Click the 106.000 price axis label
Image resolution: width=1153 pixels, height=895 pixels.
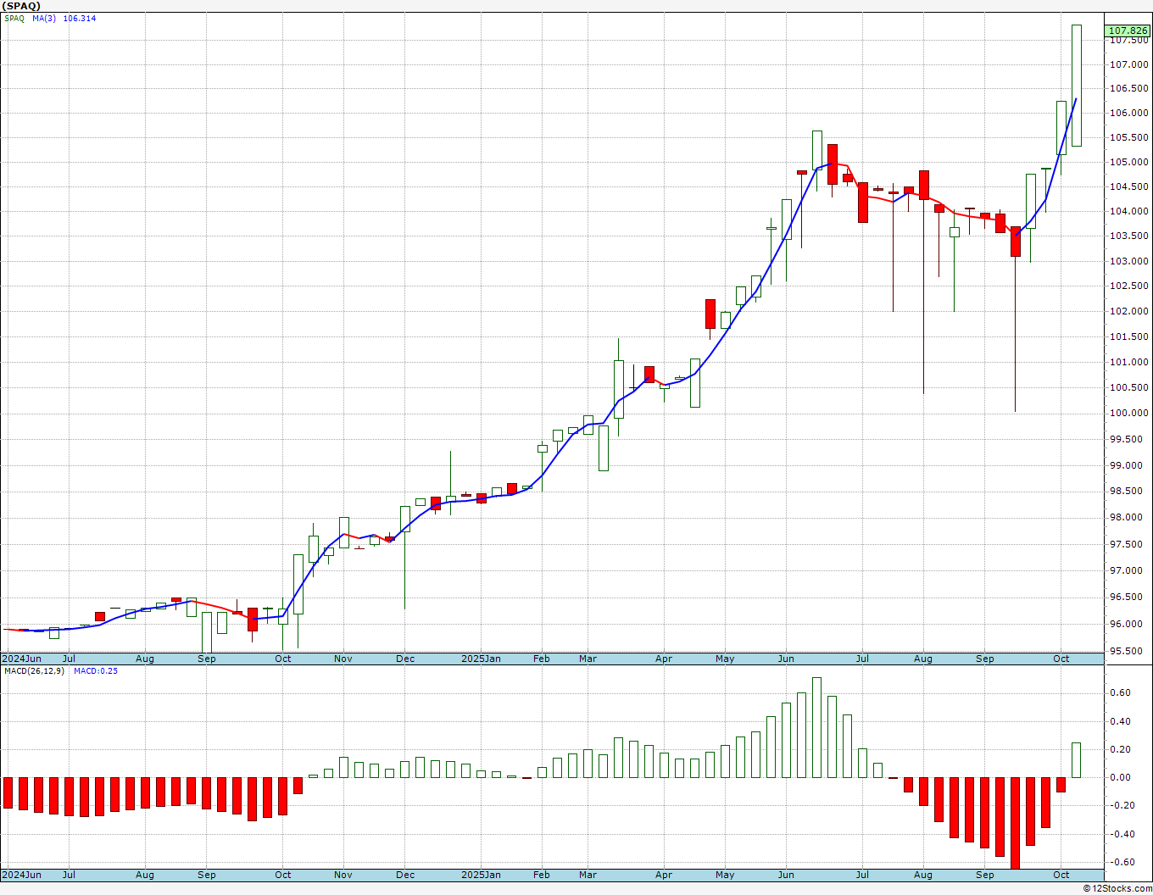[x=1129, y=113]
